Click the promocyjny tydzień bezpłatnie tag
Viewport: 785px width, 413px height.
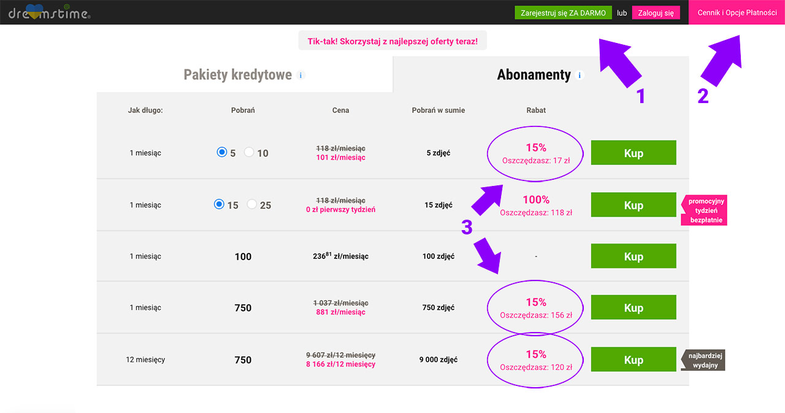click(705, 210)
